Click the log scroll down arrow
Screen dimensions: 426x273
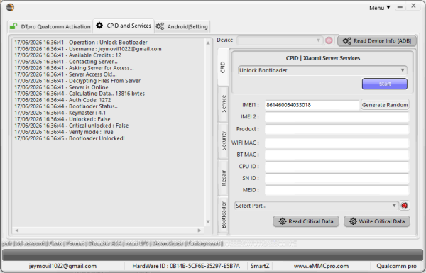(208, 222)
